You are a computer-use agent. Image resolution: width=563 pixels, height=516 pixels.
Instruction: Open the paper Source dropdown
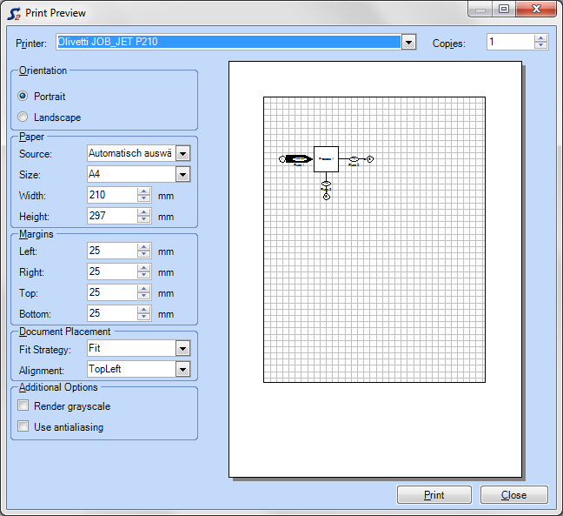(182, 153)
